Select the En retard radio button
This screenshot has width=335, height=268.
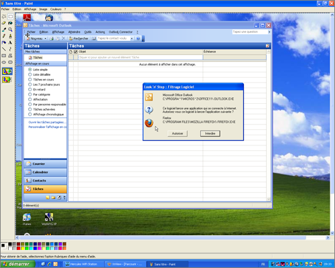click(x=30, y=89)
